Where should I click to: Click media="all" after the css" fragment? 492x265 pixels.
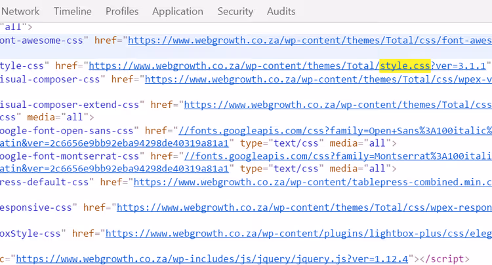58,117
